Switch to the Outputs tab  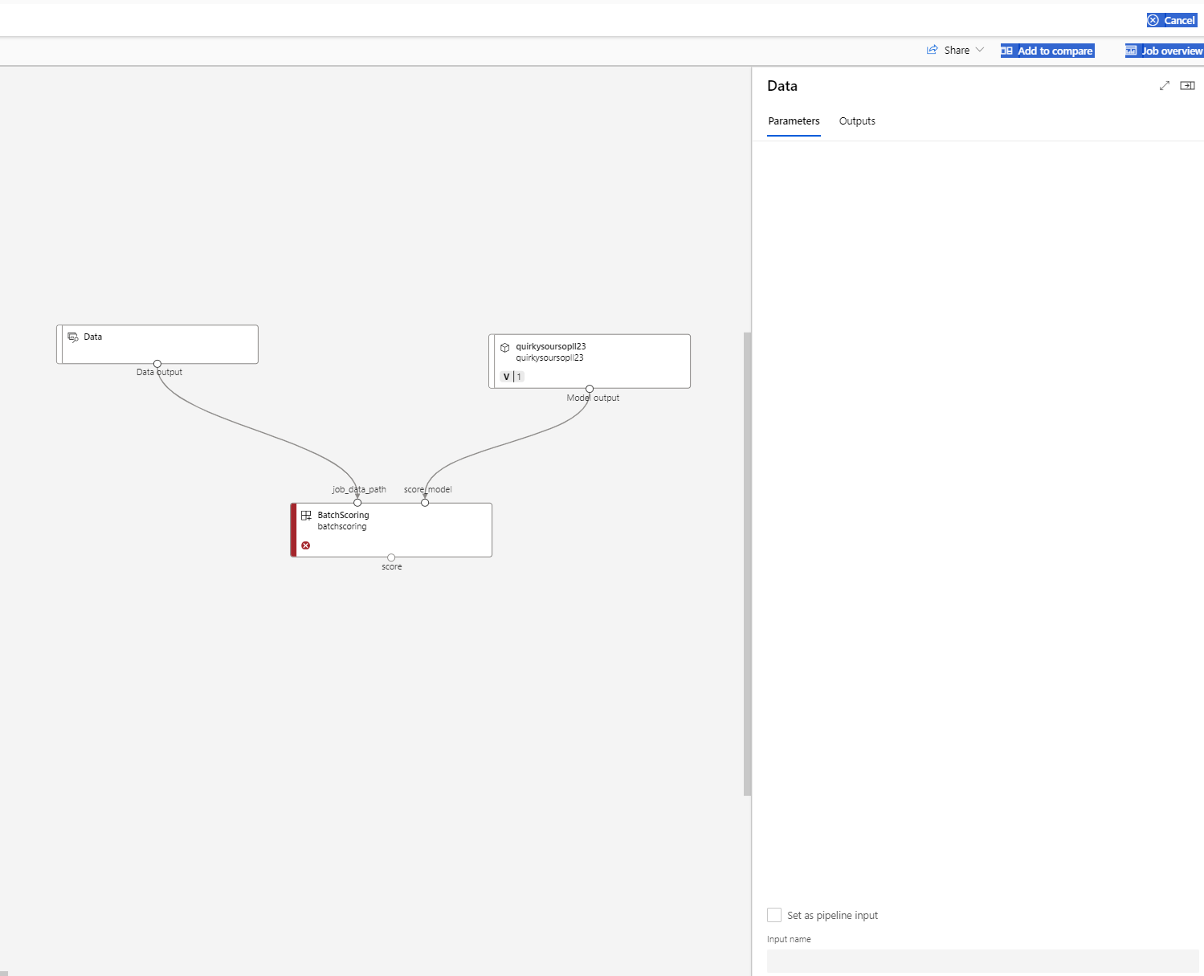coord(856,120)
